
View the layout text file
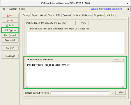pyautogui.click(x=121, y=92)
